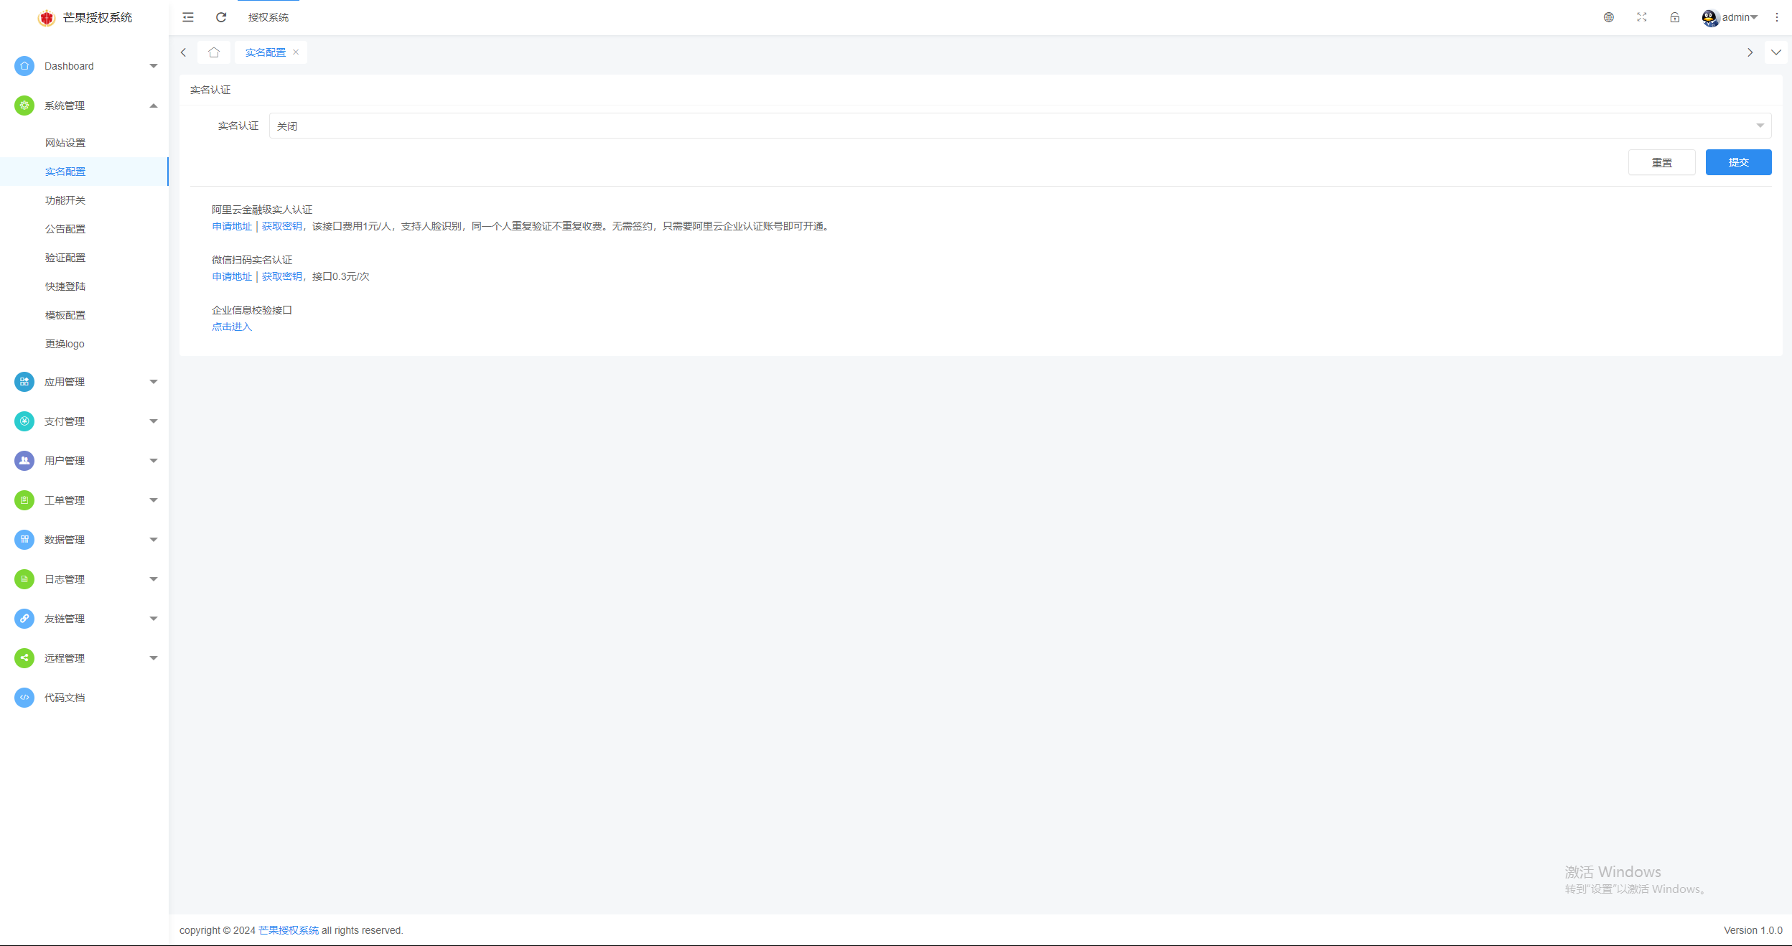Open 阿里云 获取密钥 link

[x=281, y=226]
